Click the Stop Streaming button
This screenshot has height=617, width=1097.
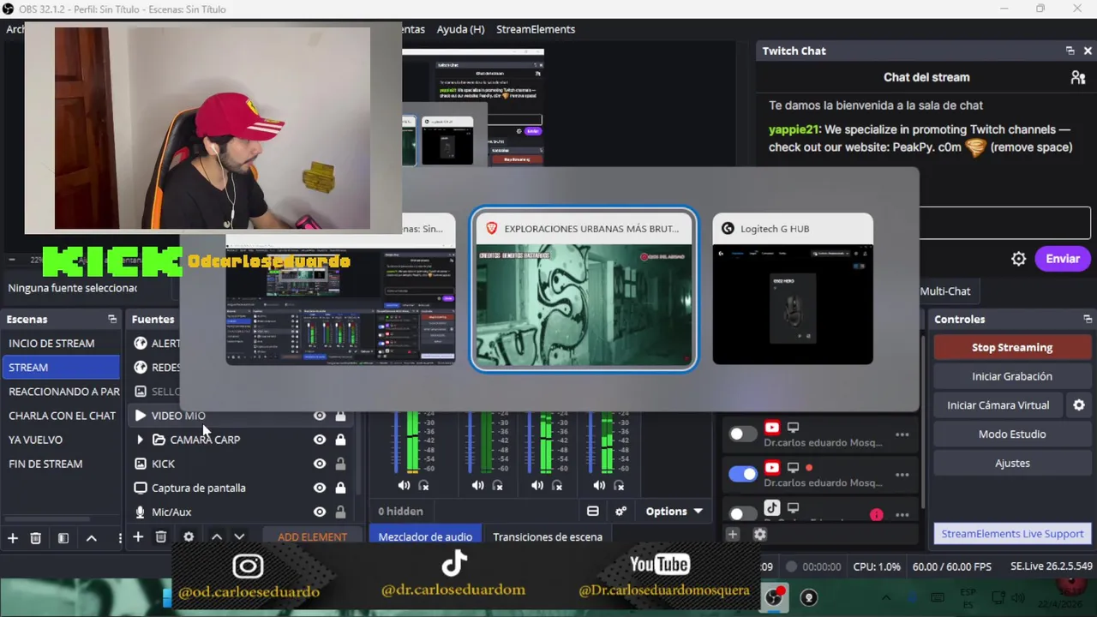click(x=1012, y=347)
